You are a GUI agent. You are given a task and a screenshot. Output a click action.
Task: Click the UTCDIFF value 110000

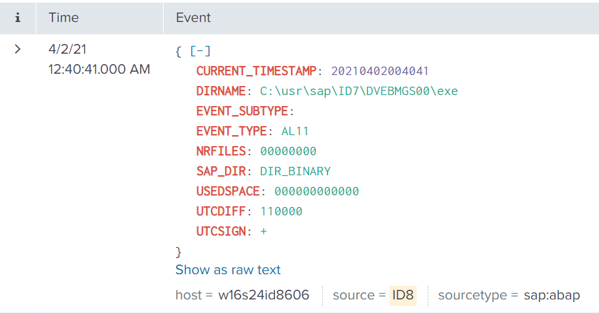click(x=281, y=211)
